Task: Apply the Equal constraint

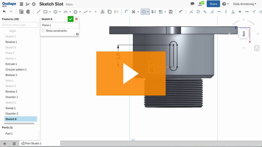Action: [x=240, y=12]
